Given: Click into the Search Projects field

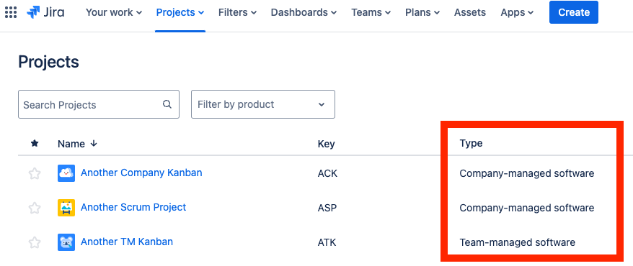Looking at the screenshot, I should 99,104.
